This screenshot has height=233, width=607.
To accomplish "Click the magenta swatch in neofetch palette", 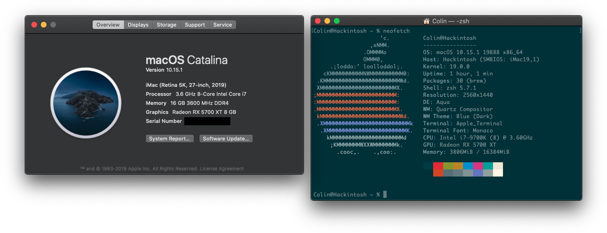I will 478,166.
